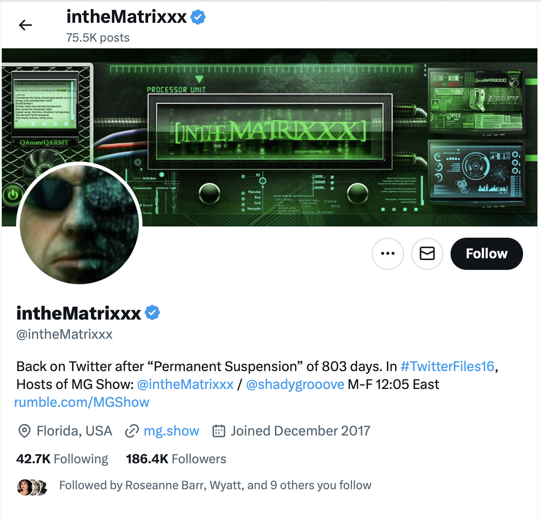This screenshot has width=541, height=521.
Task: Open @intheMatrixxx mention in bio
Action: 185,384
